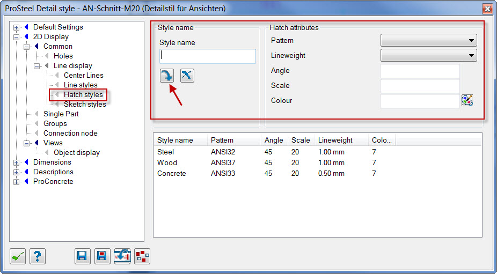The height and width of the screenshot is (274, 497).
Task: Click the delete style X icon
Action: 187,76
